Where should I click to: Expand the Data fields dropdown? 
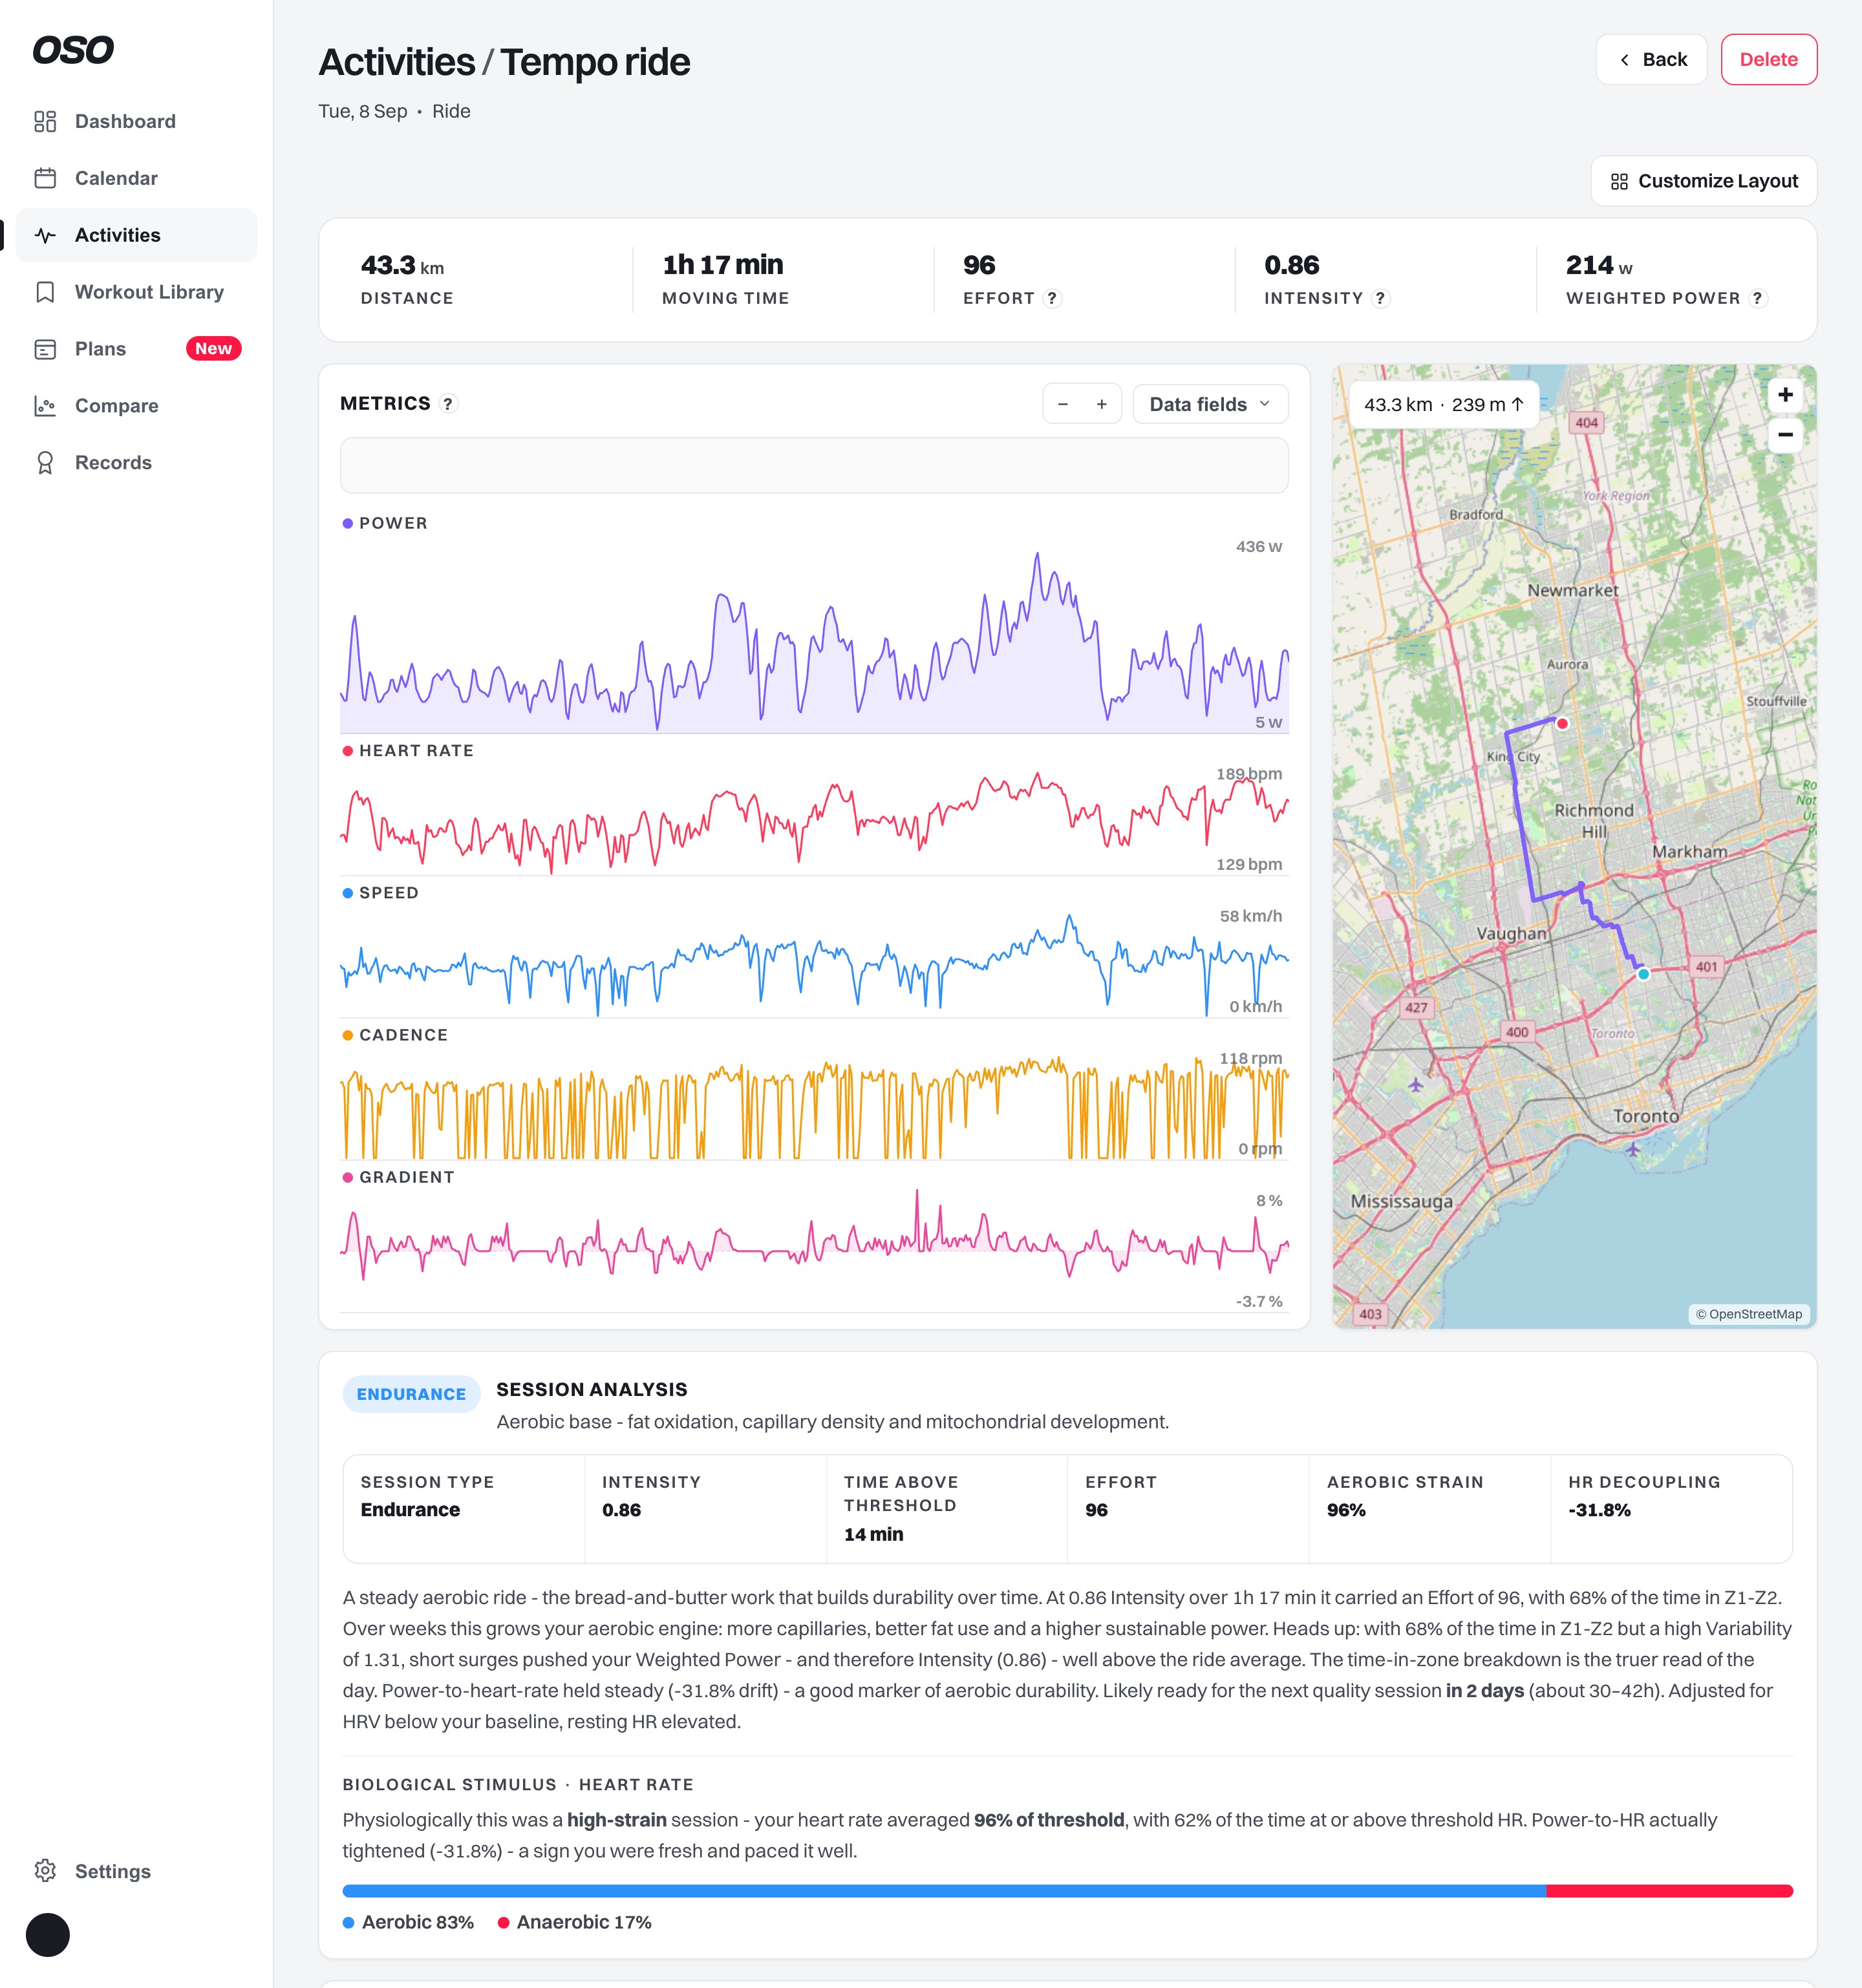coord(1210,404)
